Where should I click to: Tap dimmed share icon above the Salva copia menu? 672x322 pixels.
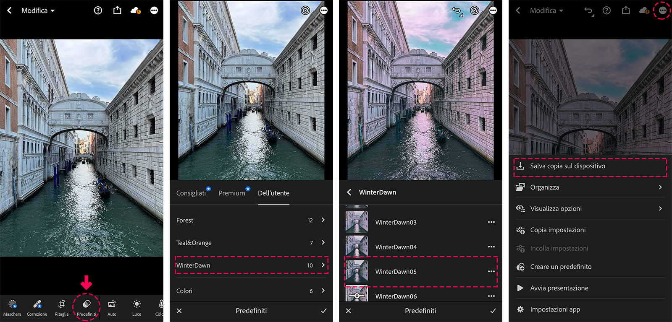click(626, 10)
